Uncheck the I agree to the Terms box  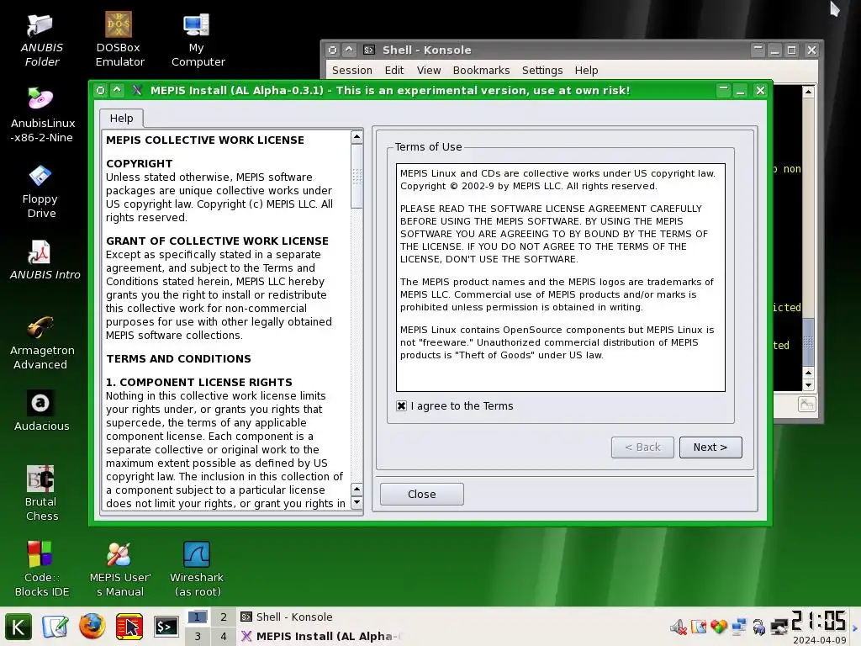401,406
